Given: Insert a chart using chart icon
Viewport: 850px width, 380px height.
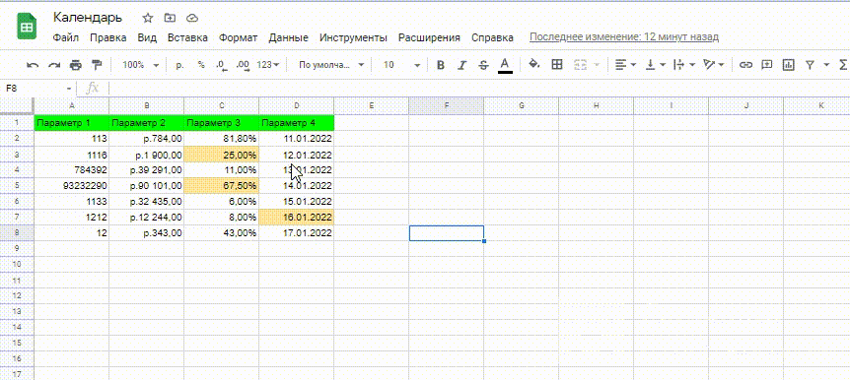Looking at the screenshot, I should [x=788, y=65].
